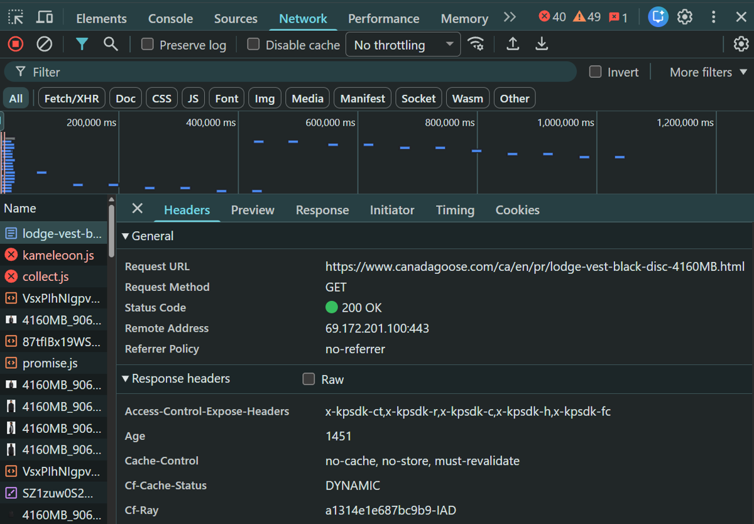Collapse the General section
Viewport: 754px width, 524px height.
tap(148, 236)
